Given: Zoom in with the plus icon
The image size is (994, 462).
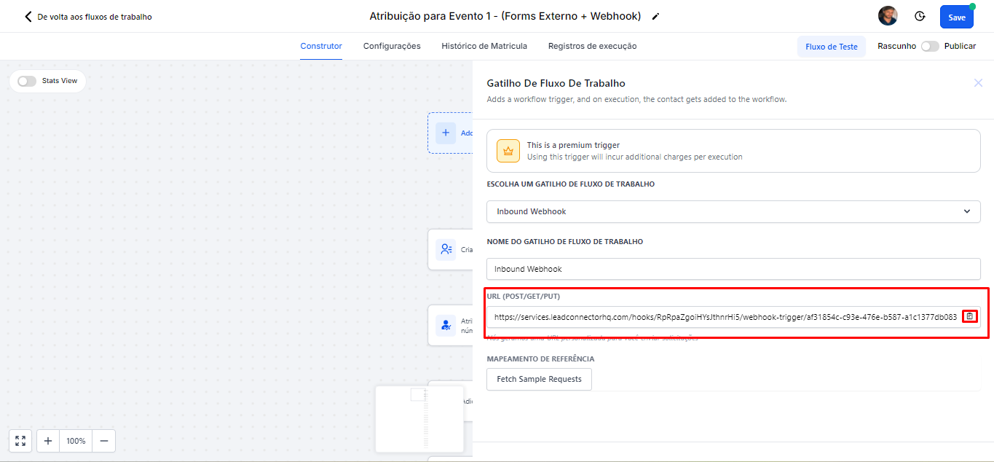Looking at the screenshot, I should click(x=48, y=441).
